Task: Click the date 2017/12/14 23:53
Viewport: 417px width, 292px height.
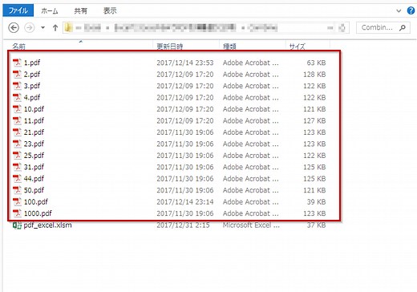Action: click(185, 63)
